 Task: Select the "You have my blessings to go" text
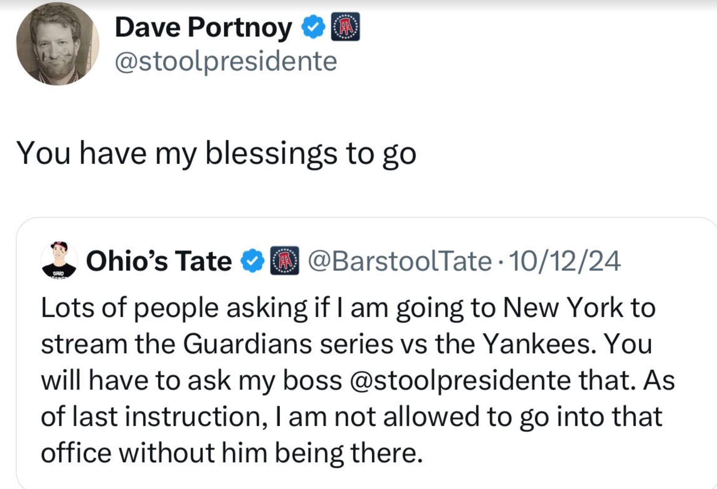pos(216,154)
